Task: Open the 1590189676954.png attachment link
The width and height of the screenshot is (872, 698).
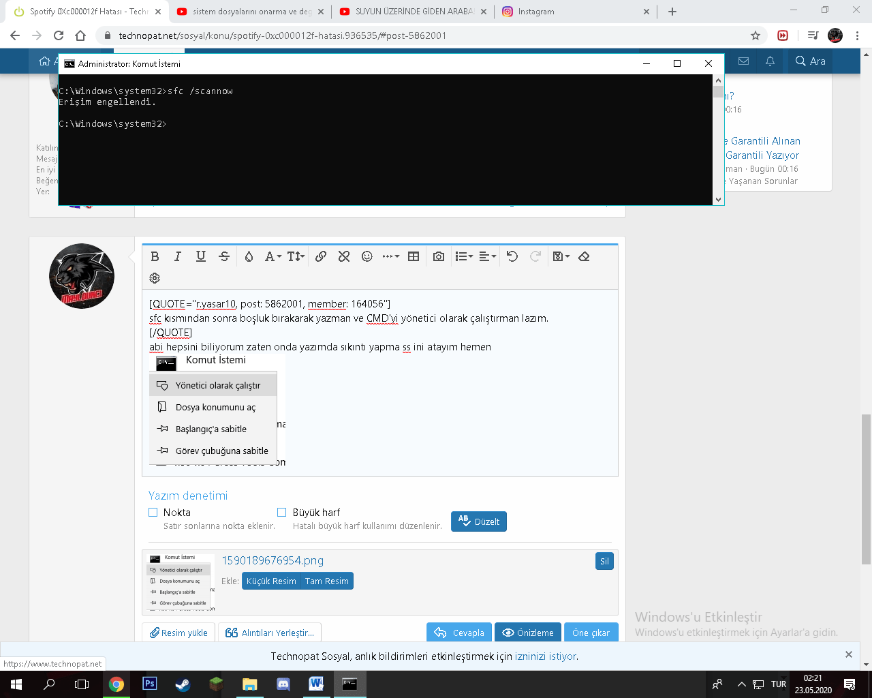Action: tap(272, 560)
